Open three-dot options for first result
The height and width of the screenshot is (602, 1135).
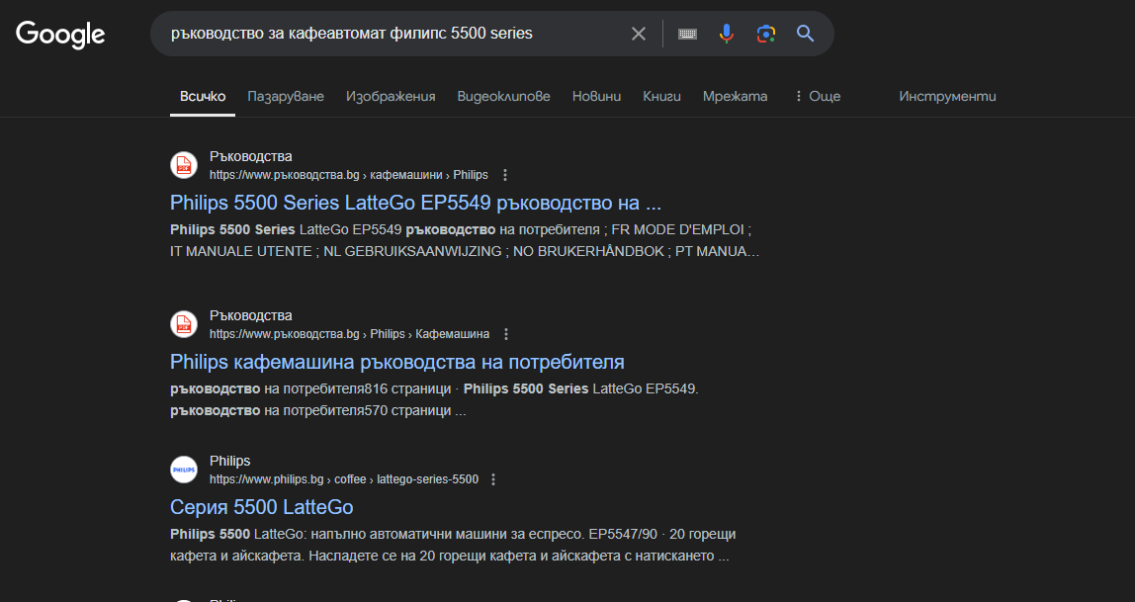pyautogui.click(x=505, y=175)
